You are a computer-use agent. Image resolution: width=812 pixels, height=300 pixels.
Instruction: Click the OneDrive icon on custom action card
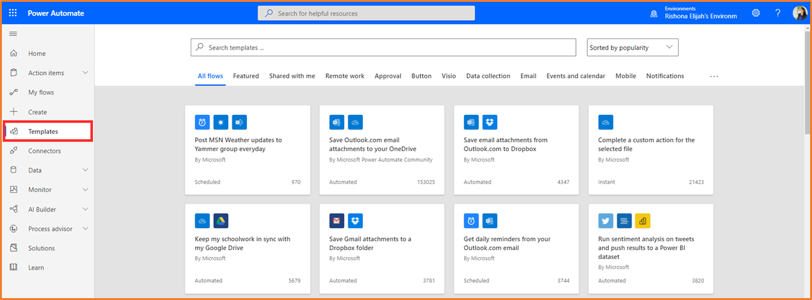click(606, 122)
